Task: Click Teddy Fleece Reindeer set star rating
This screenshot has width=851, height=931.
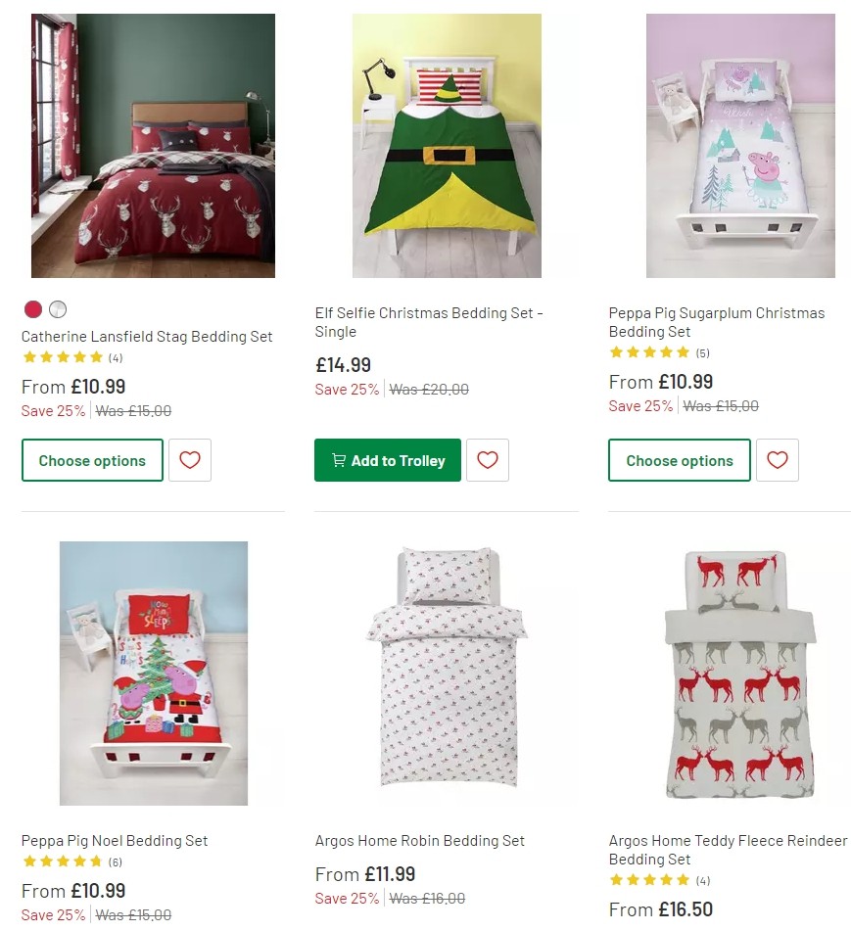Action: click(648, 879)
